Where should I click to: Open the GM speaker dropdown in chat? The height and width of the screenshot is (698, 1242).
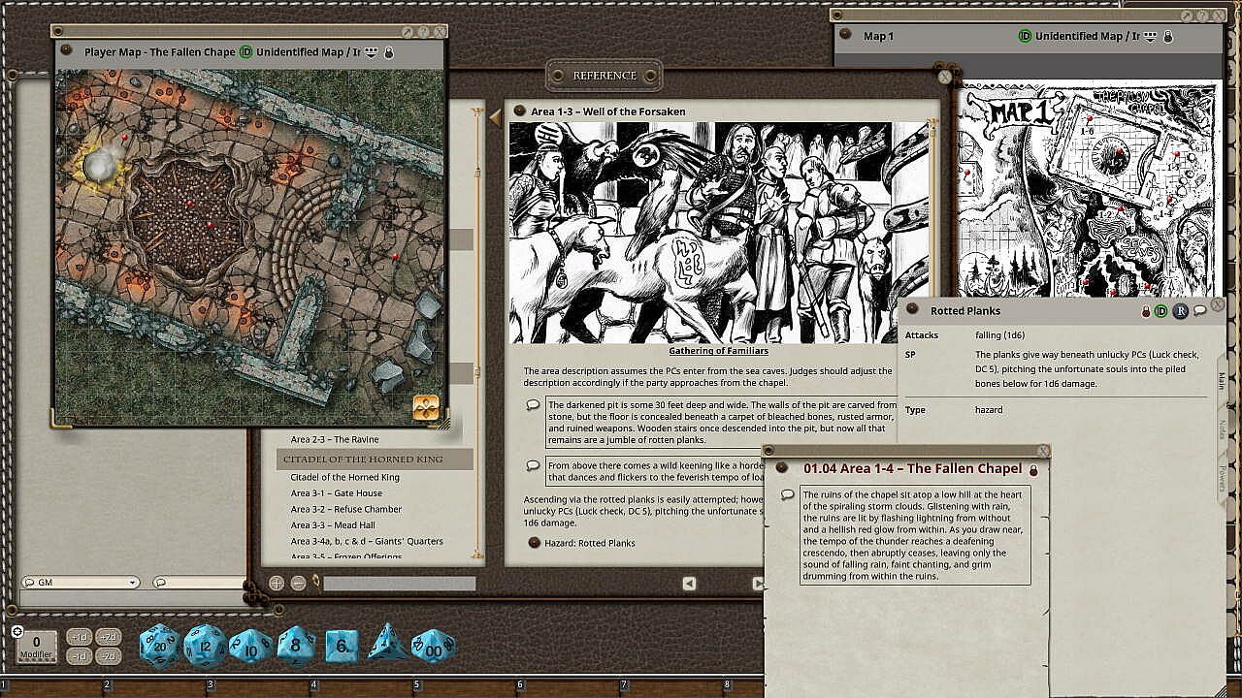pyautogui.click(x=81, y=583)
